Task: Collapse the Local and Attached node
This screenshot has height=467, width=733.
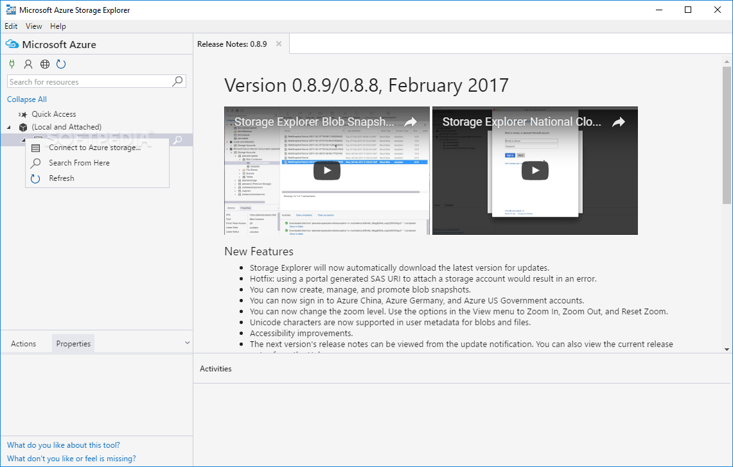Action: 9,127
